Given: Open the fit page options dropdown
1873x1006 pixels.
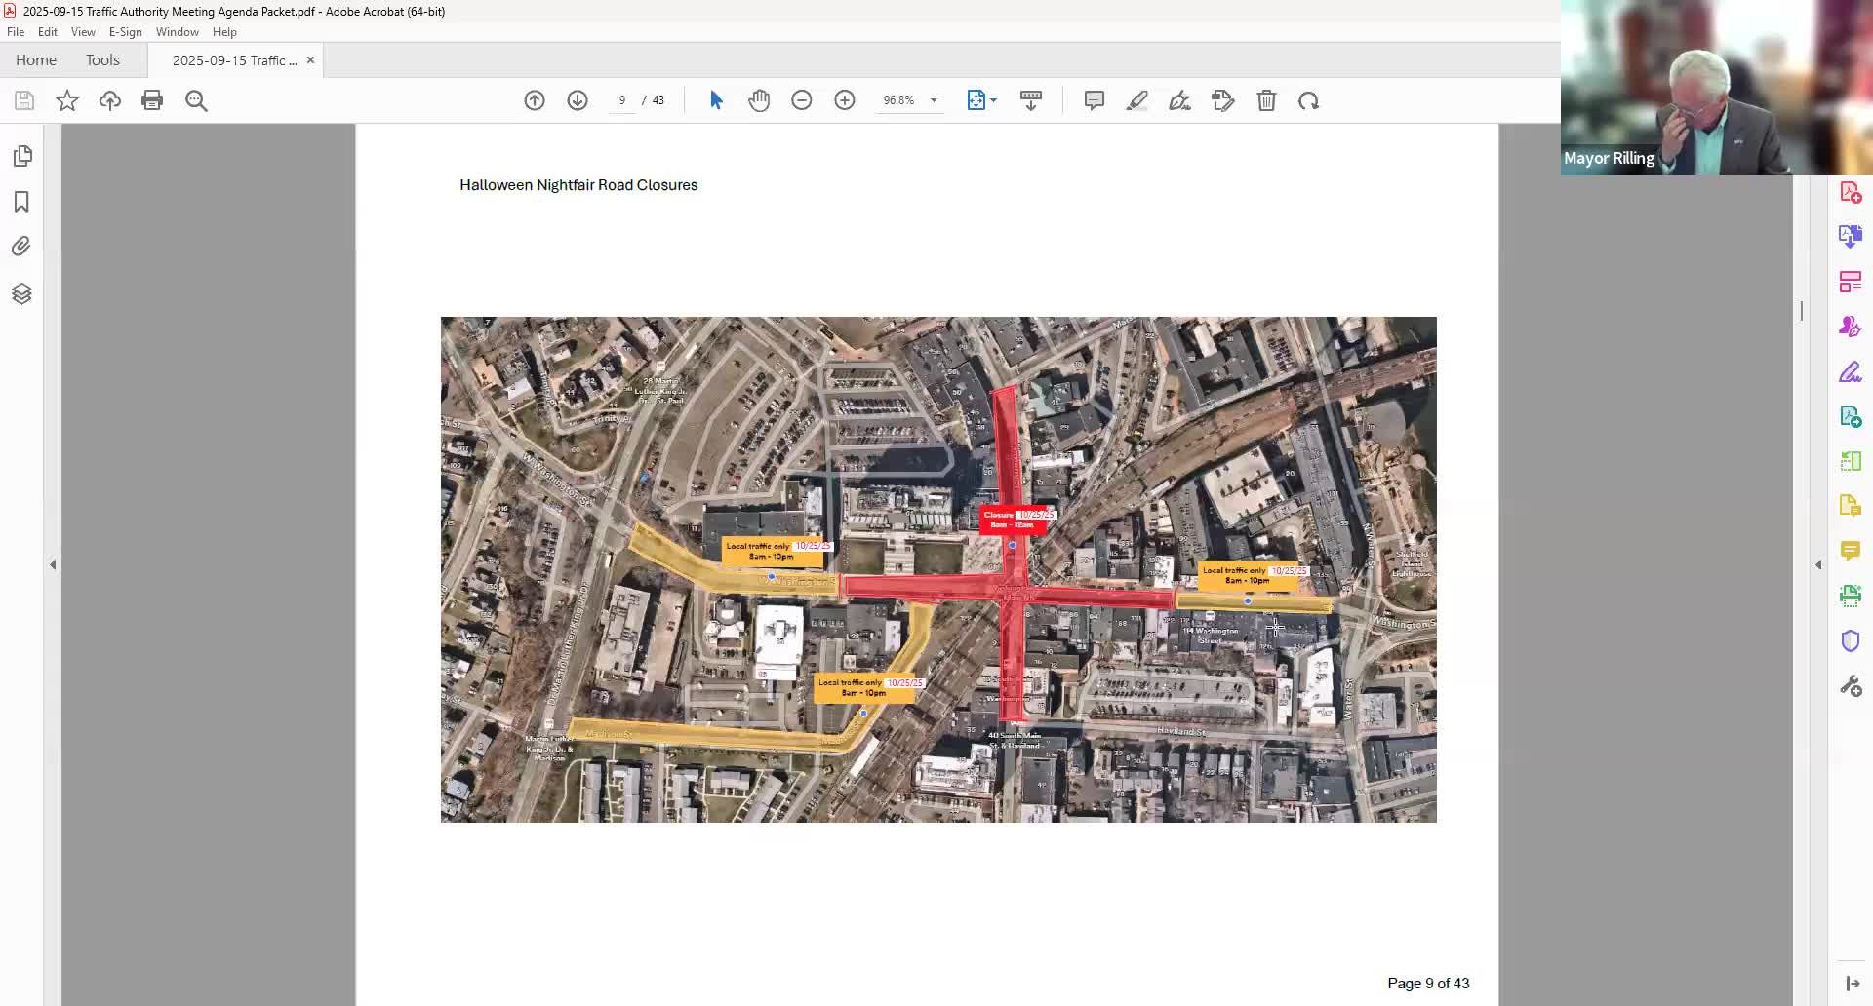Looking at the screenshot, I should click(981, 100).
